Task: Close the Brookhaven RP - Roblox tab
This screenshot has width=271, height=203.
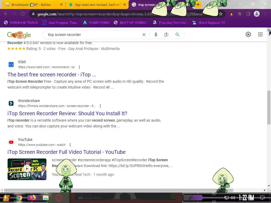Action: (x=61, y=5)
